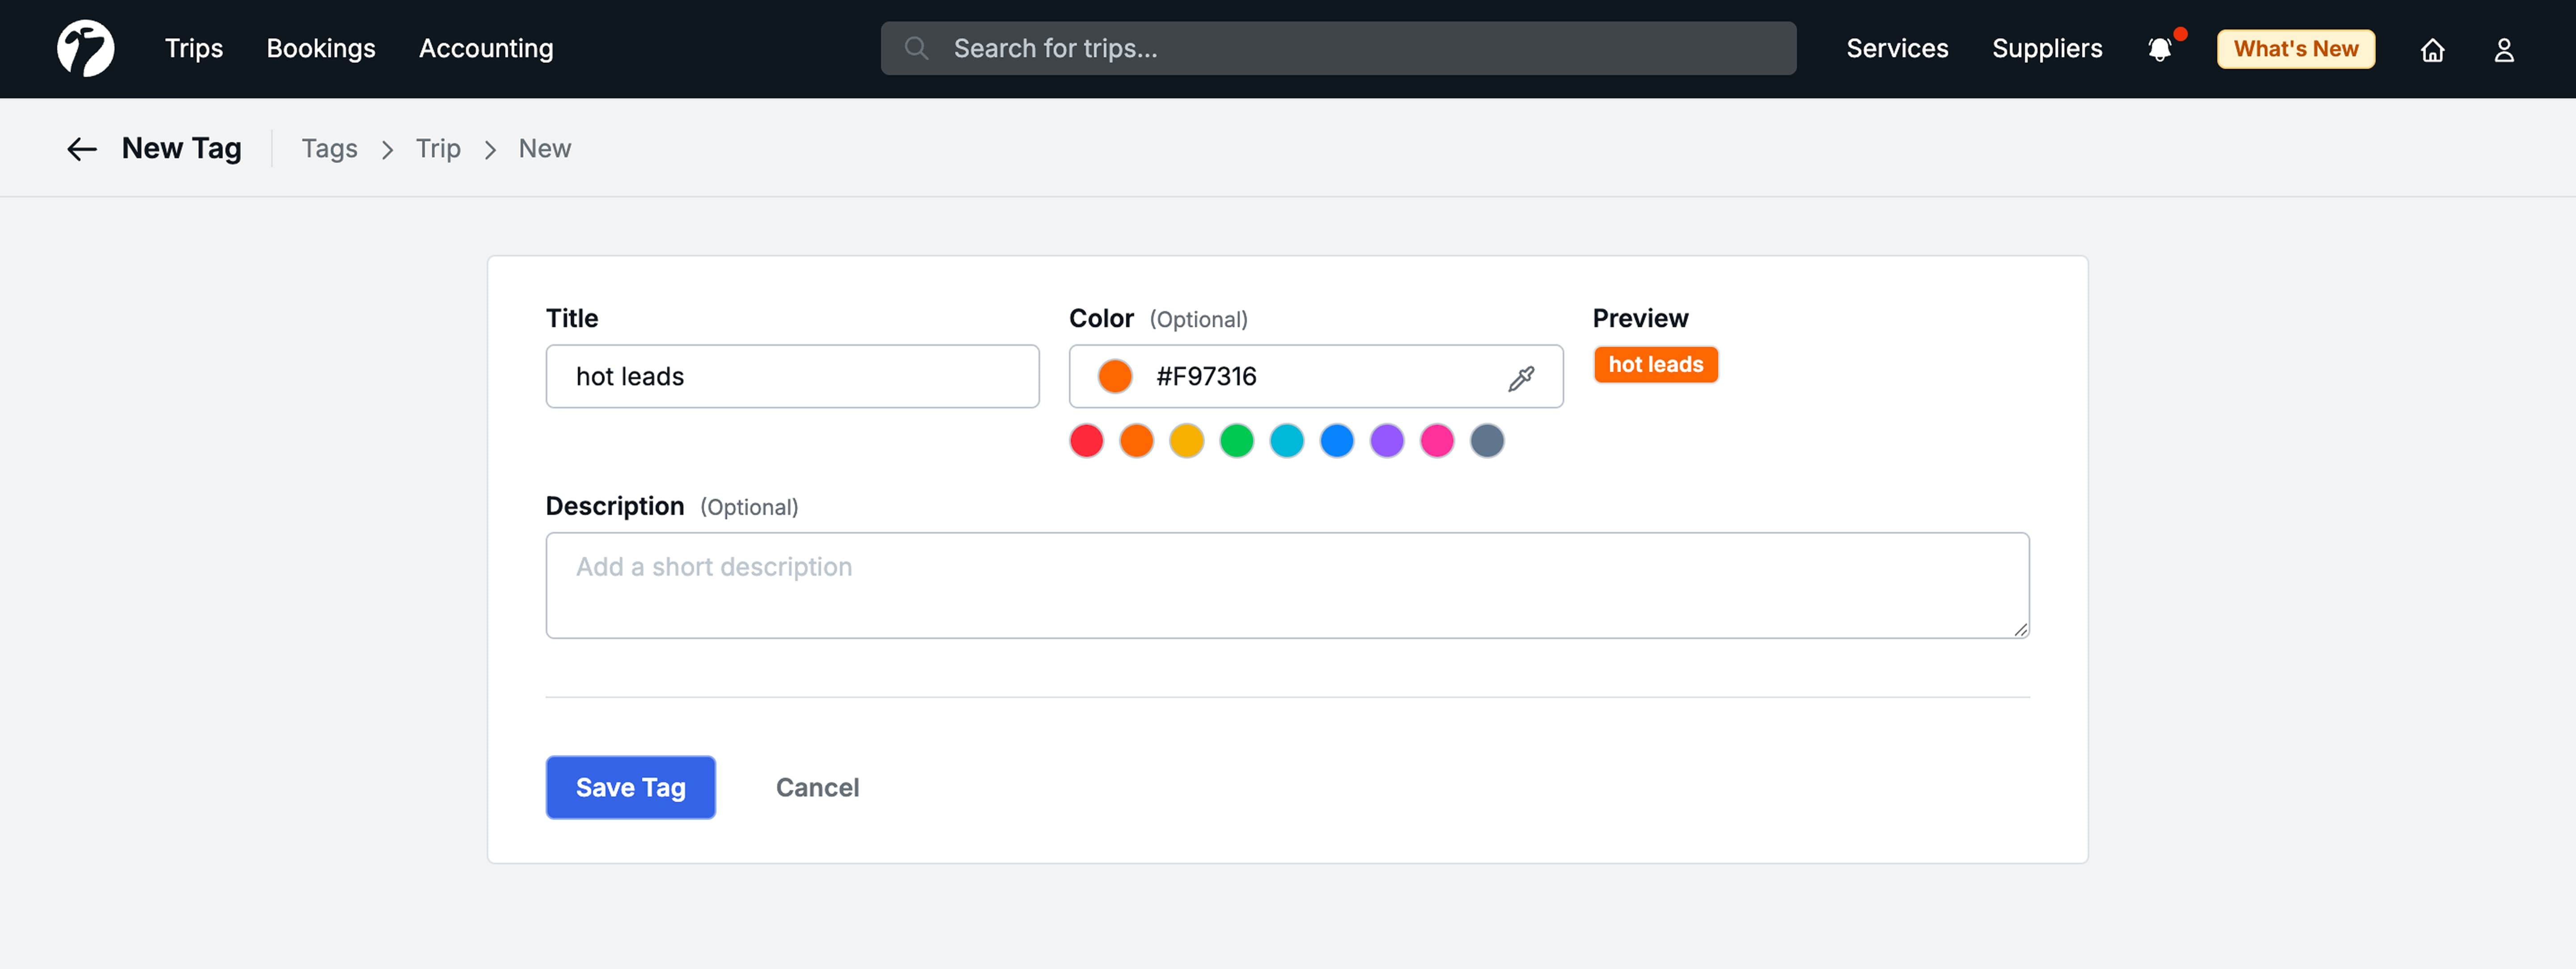
Task: Click the search magnifier icon
Action: tap(916, 48)
